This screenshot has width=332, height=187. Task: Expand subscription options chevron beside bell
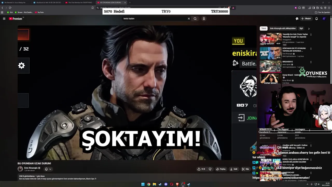50,169
